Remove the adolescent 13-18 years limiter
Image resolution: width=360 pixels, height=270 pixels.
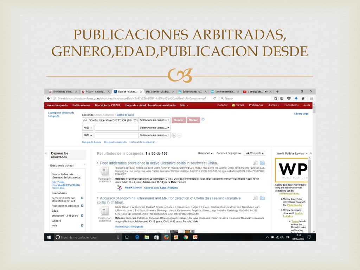(x=82, y=216)
